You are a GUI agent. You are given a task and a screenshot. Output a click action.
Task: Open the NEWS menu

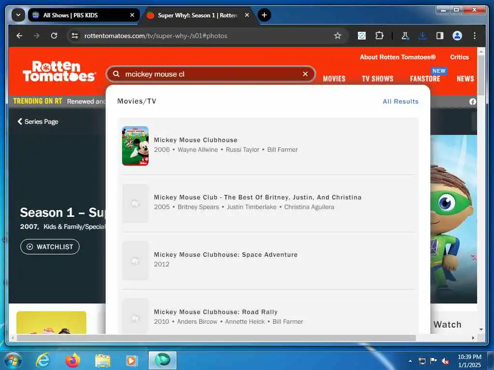pyautogui.click(x=466, y=79)
